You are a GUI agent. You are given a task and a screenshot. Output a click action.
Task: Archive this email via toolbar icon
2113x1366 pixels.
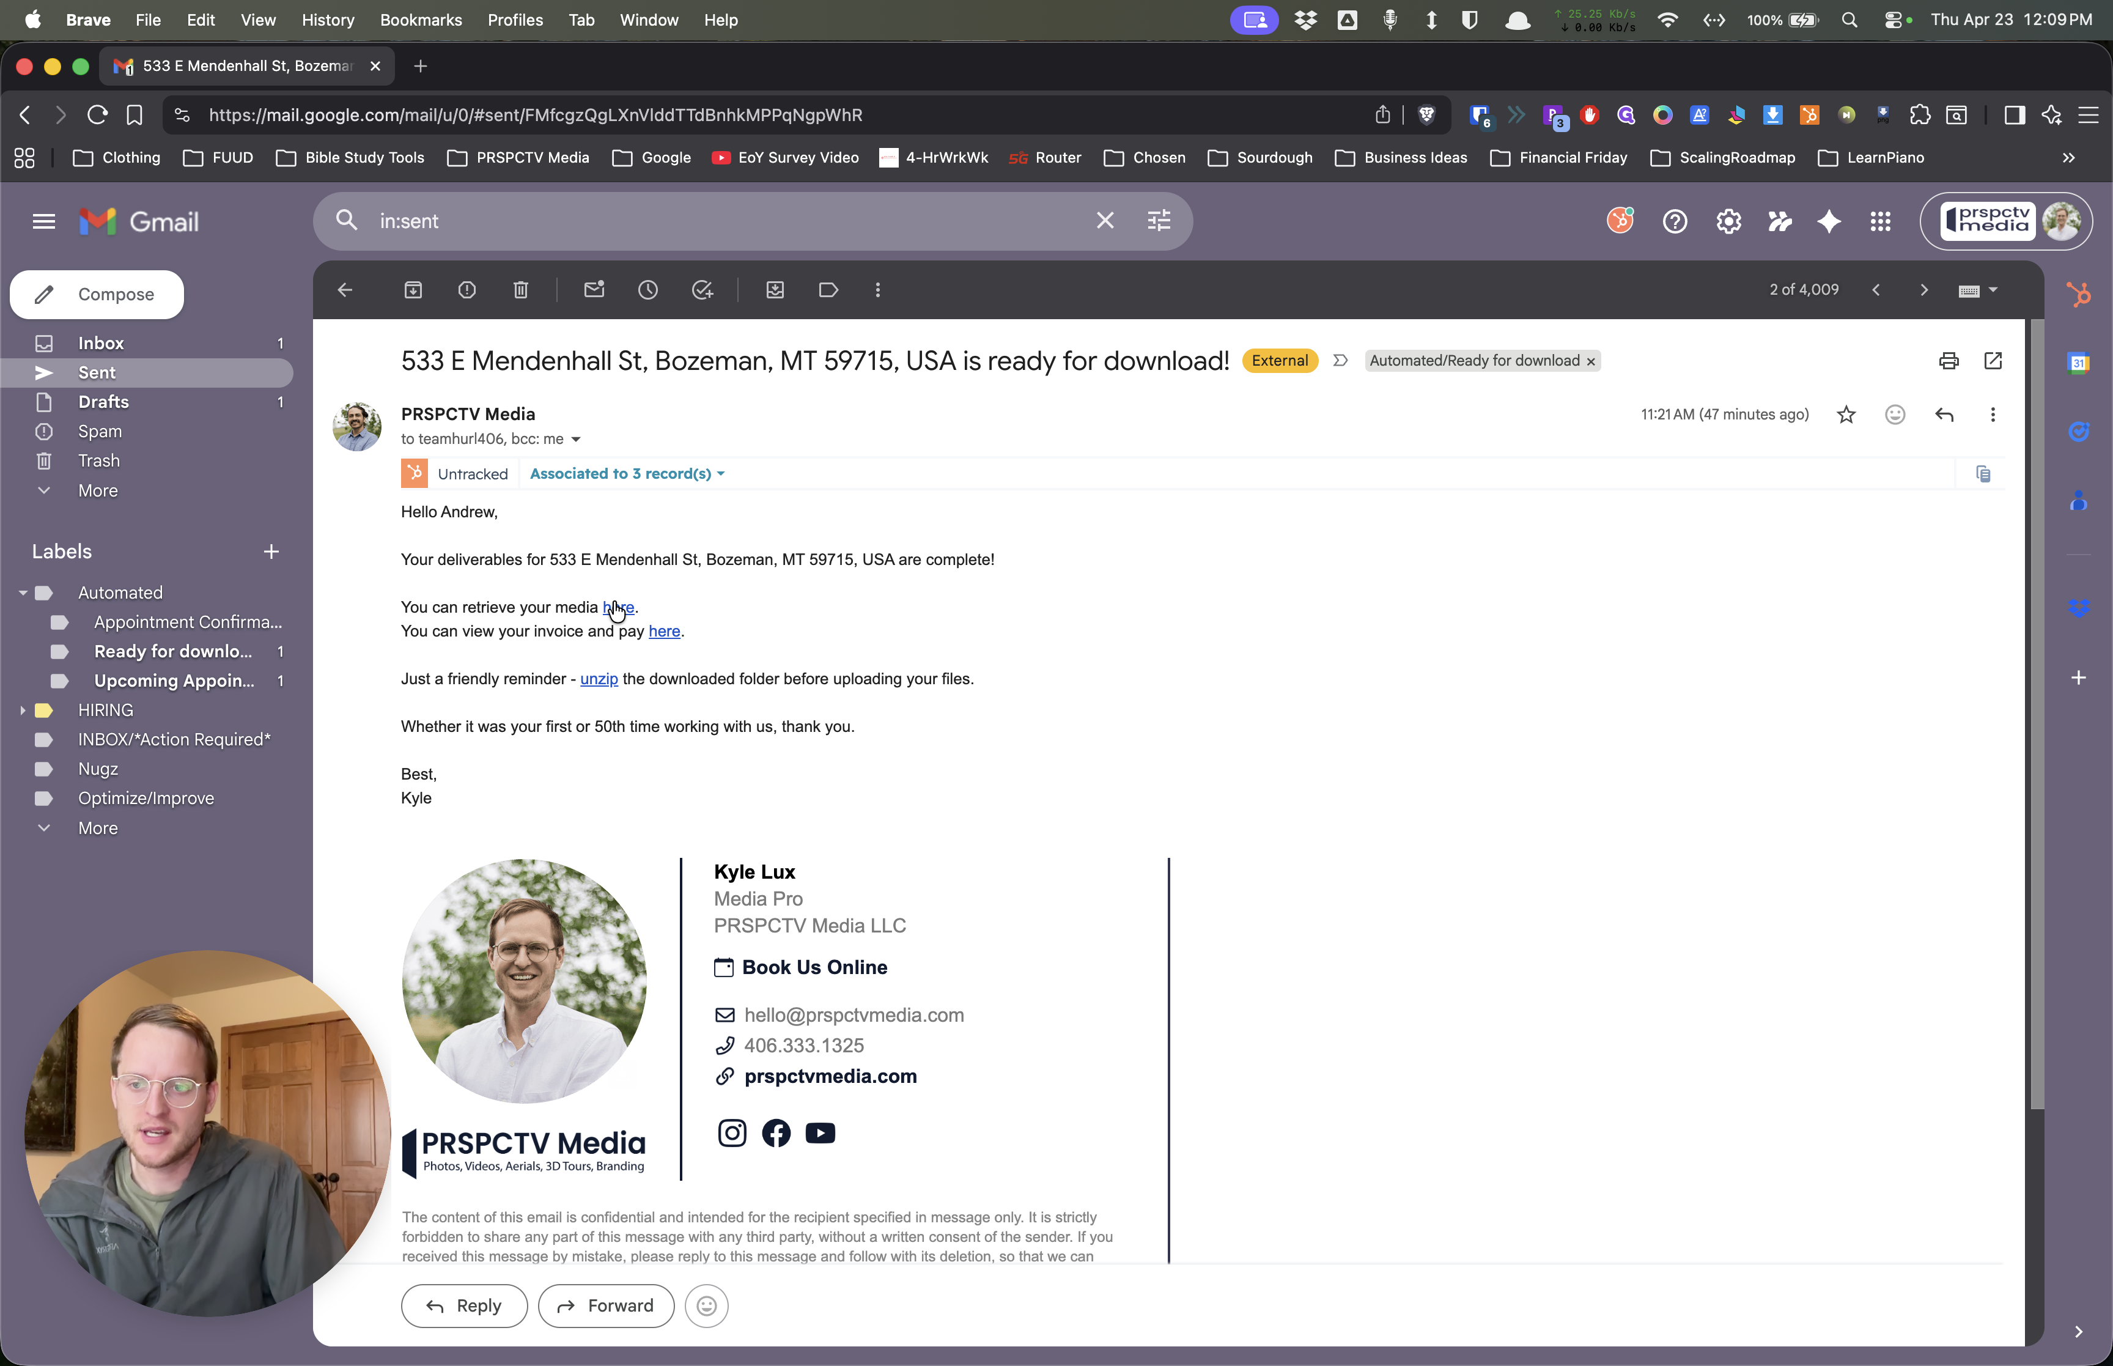(413, 290)
